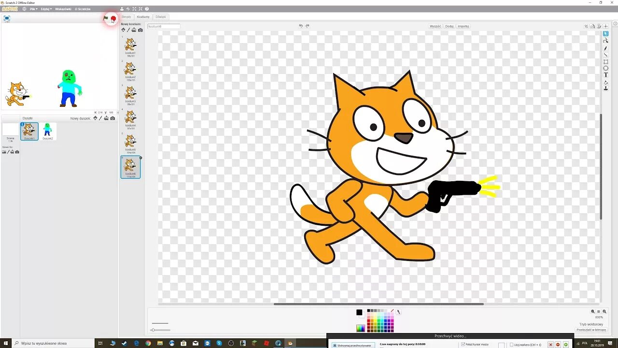The height and width of the screenshot is (348, 618).
Task: Open Duszek1 info with the i badge
Action: pos(22,124)
